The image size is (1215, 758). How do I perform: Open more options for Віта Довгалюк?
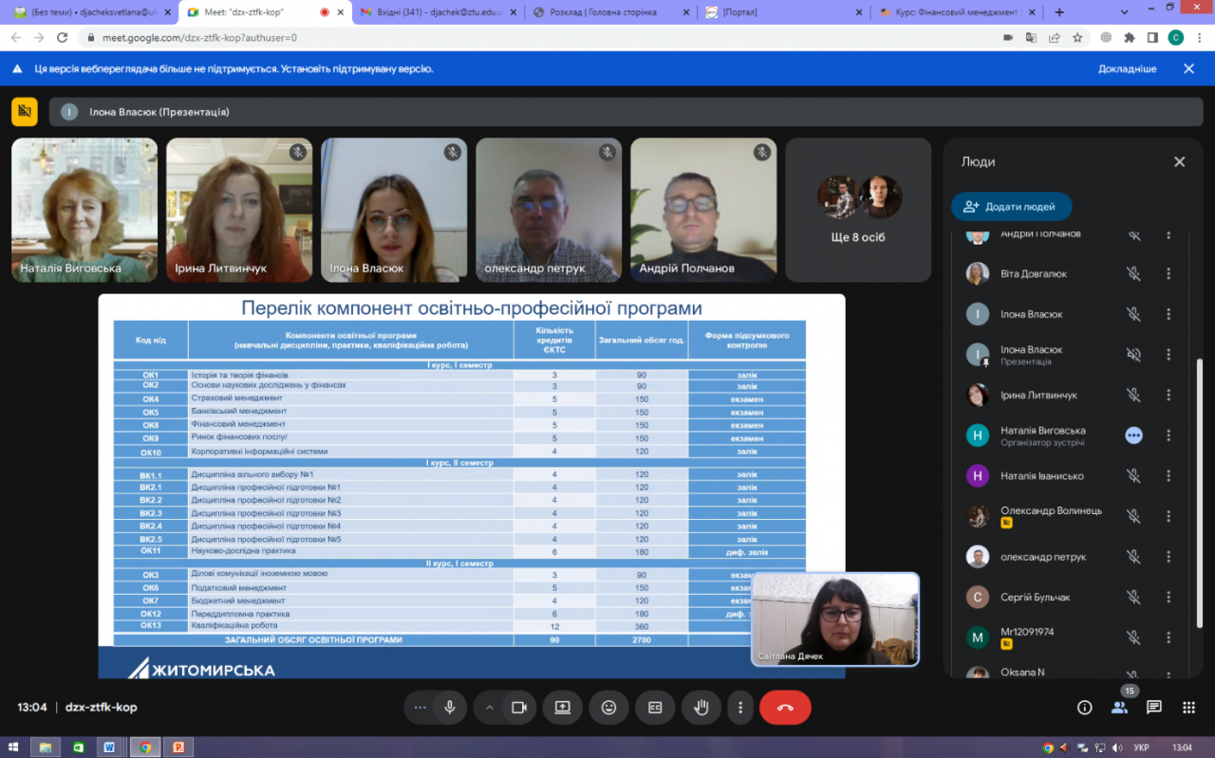1168,274
